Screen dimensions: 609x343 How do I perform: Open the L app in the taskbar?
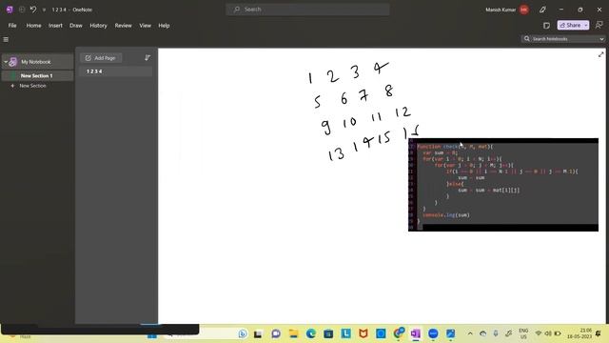point(345,333)
